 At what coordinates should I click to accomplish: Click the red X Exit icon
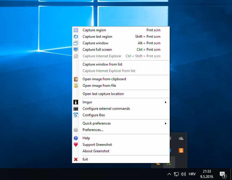76,159
